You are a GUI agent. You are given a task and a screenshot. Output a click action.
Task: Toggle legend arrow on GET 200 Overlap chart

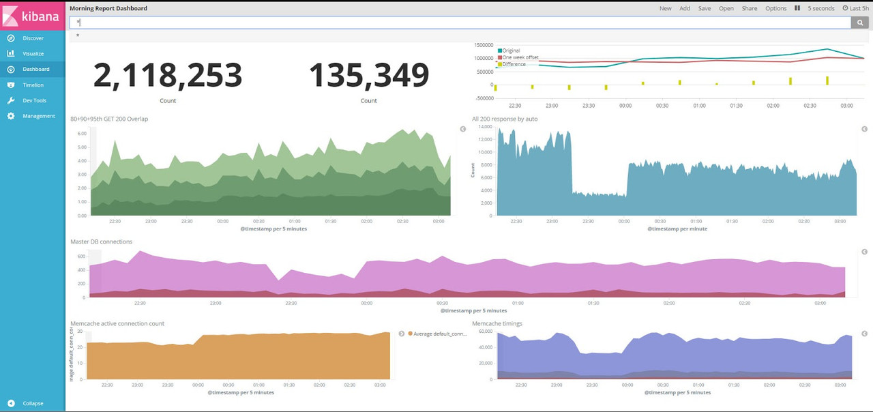pos(463,129)
